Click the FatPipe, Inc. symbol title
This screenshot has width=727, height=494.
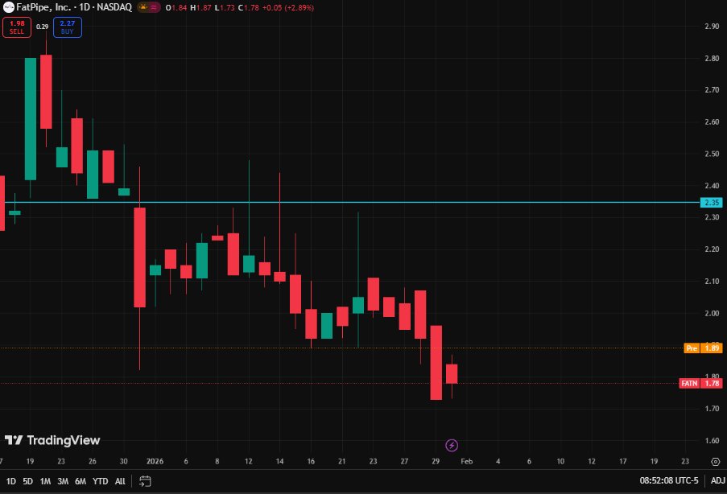pos(43,7)
